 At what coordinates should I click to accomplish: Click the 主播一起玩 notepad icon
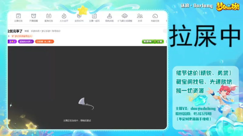(x=94, y=16)
